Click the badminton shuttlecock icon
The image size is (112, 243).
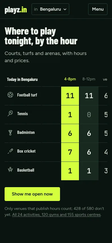(x=10, y=132)
